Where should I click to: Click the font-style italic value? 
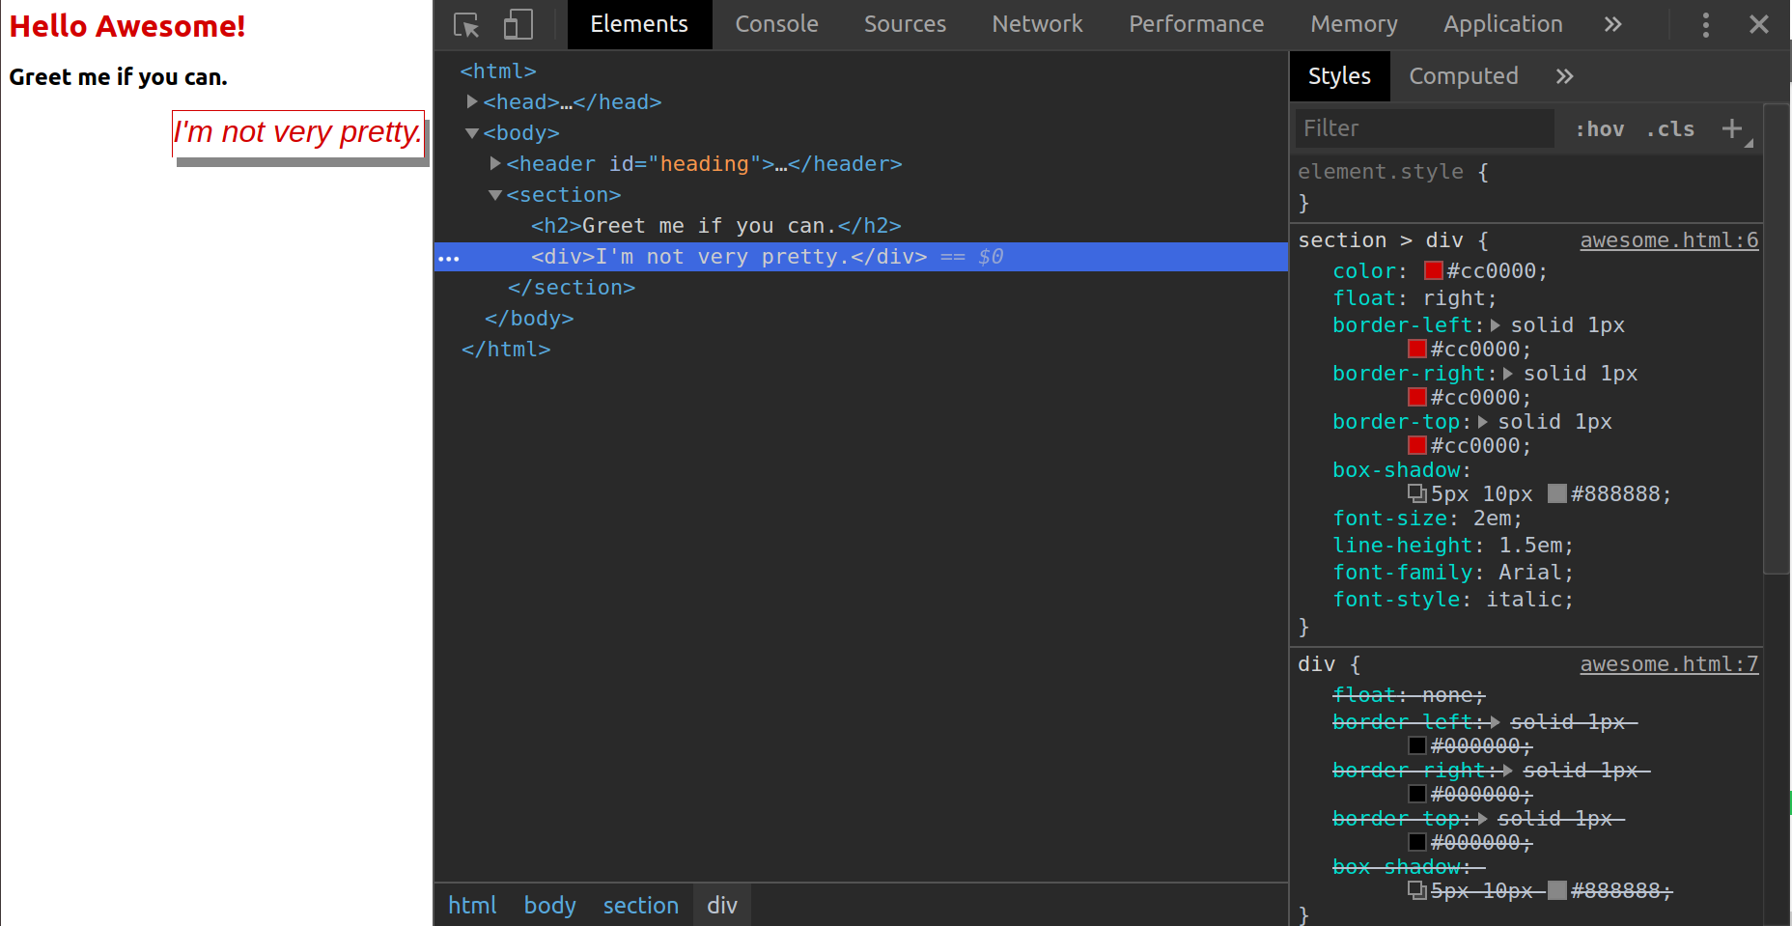1524,600
